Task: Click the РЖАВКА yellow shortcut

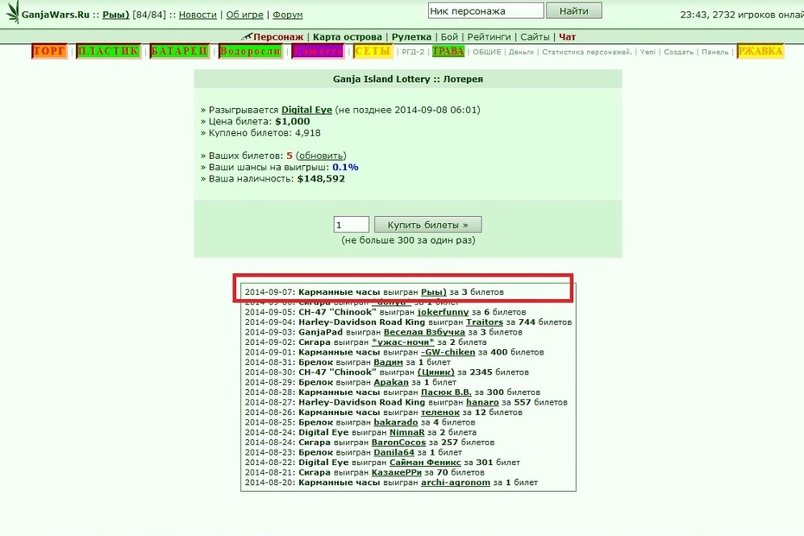Action: tap(761, 51)
